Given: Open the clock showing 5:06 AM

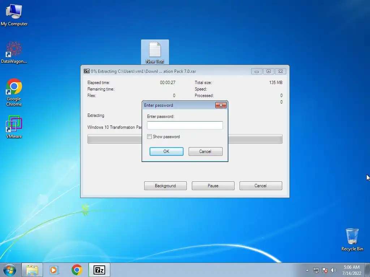Looking at the screenshot, I should pos(352,270).
